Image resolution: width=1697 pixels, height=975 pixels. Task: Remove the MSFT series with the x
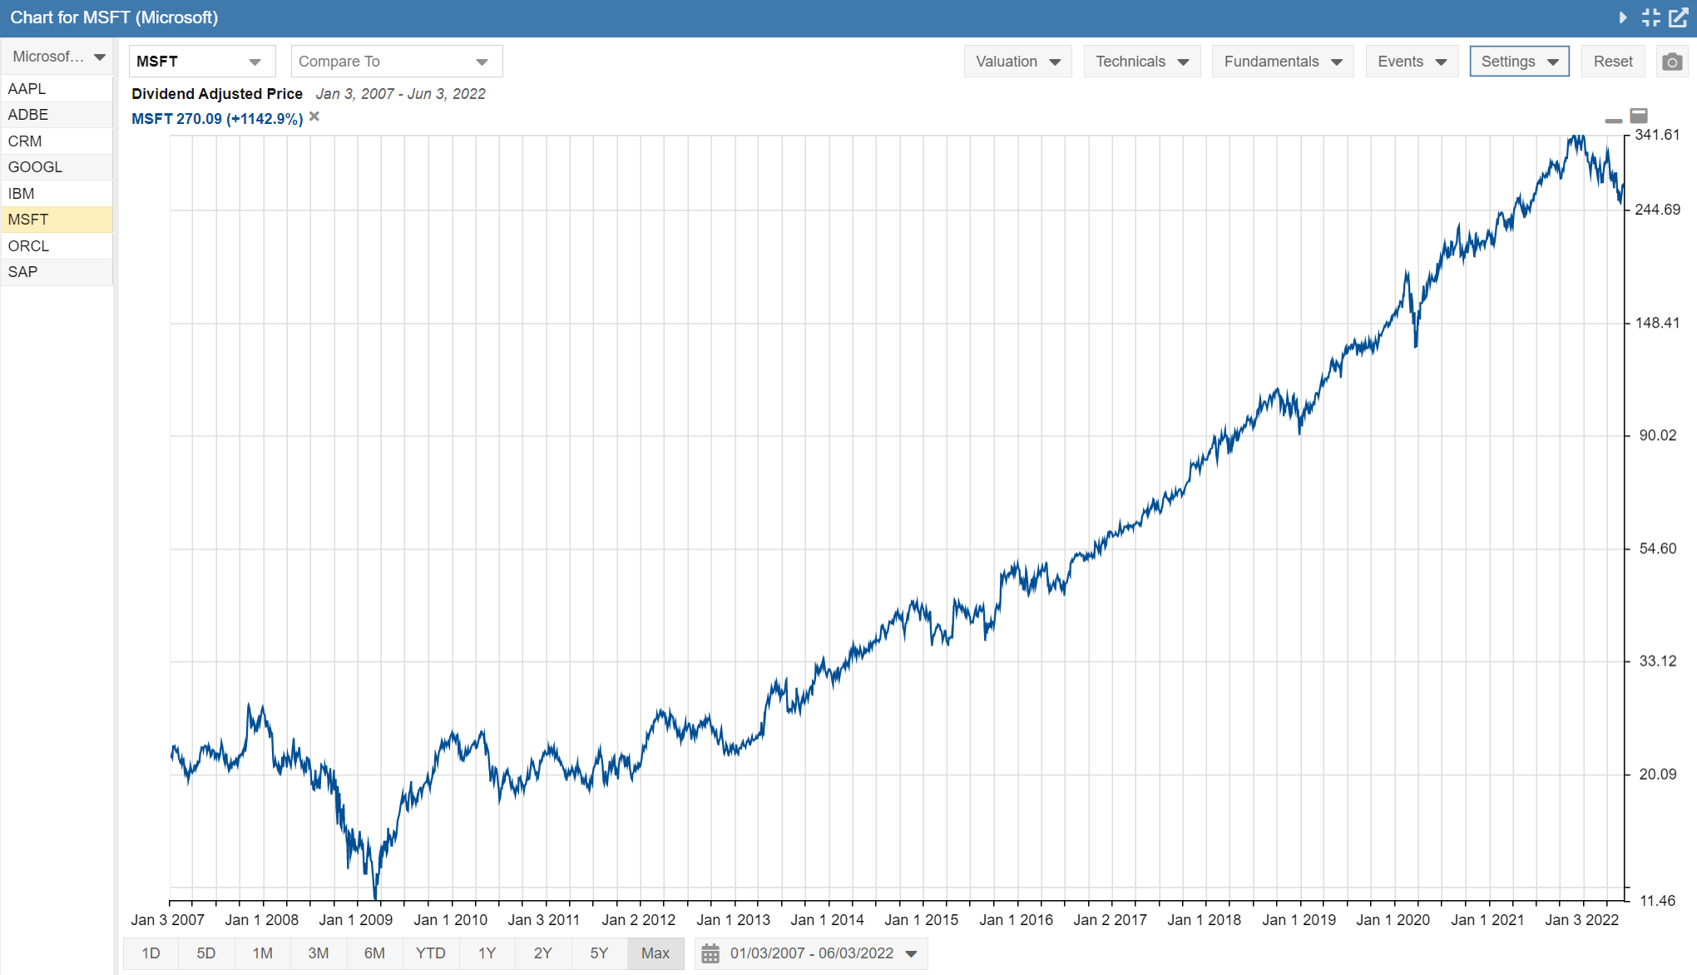tap(314, 116)
